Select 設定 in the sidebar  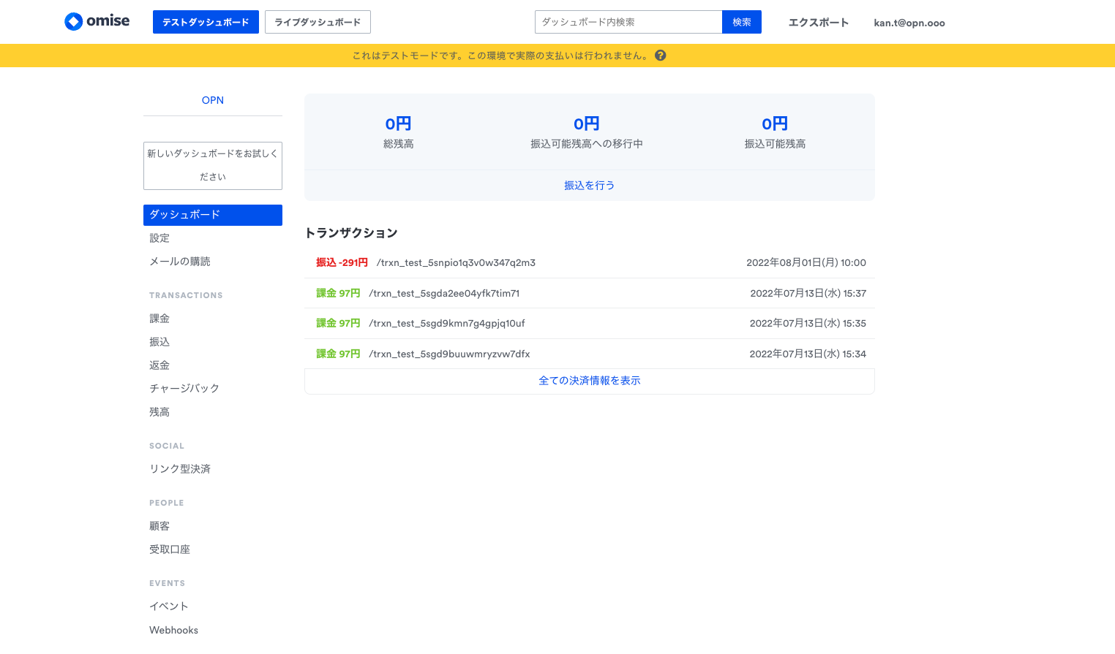point(159,238)
